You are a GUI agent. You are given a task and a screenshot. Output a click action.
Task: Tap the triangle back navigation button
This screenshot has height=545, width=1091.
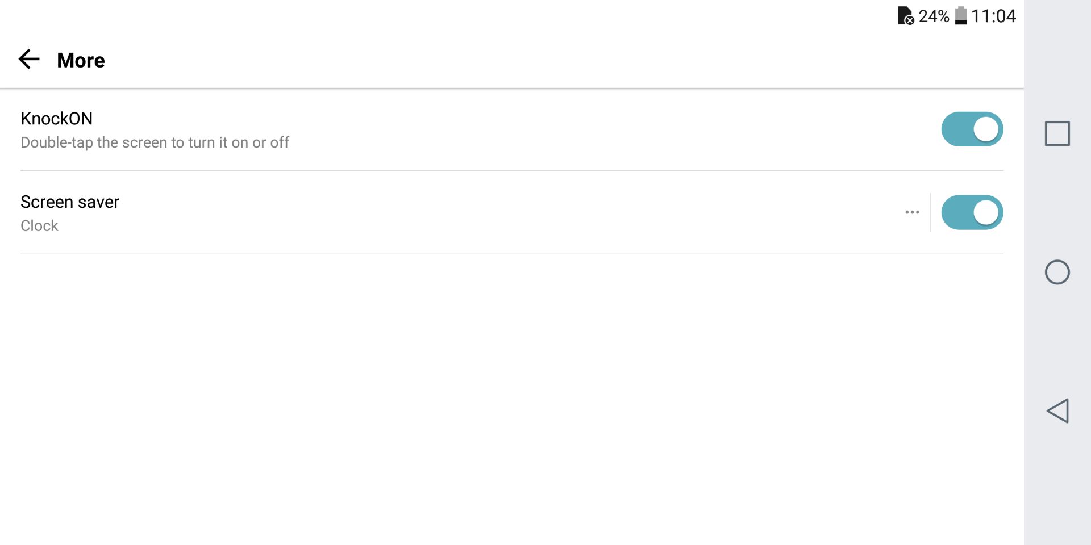pyautogui.click(x=1057, y=410)
